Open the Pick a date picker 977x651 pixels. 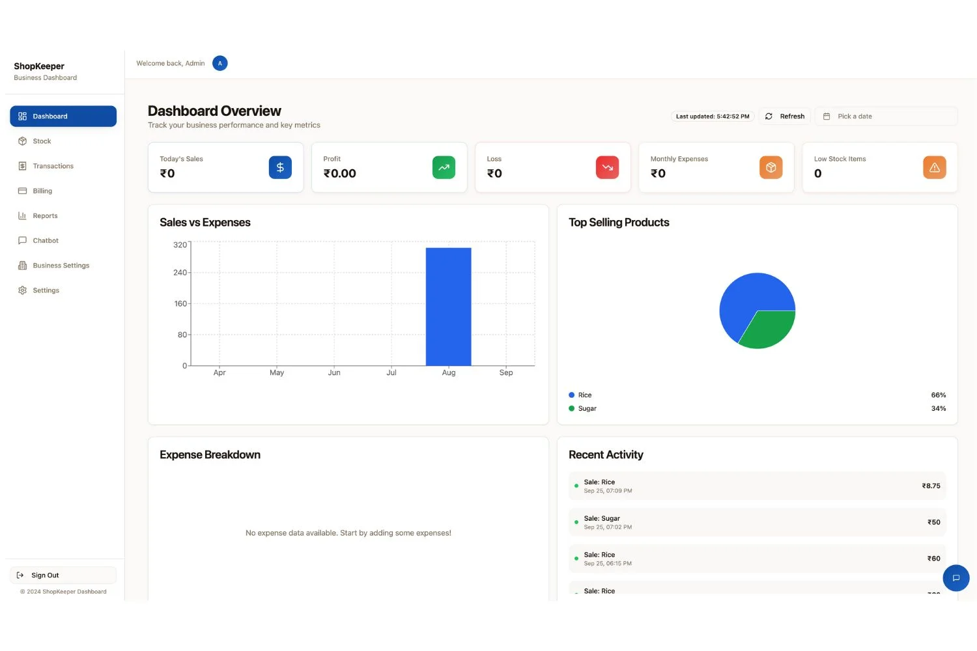pyautogui.click(x=886, y=117)
